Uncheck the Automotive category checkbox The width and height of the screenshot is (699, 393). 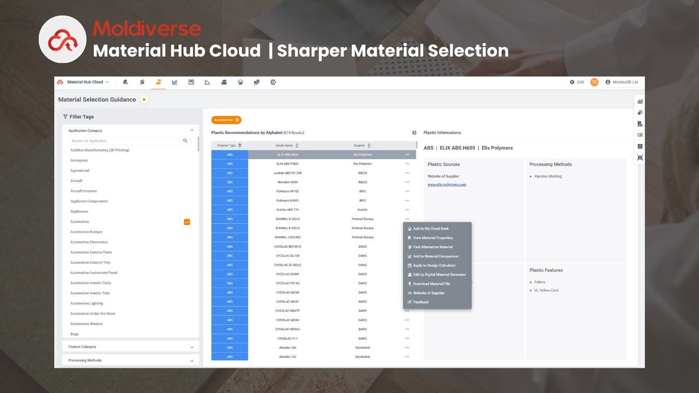click(187, 221)
